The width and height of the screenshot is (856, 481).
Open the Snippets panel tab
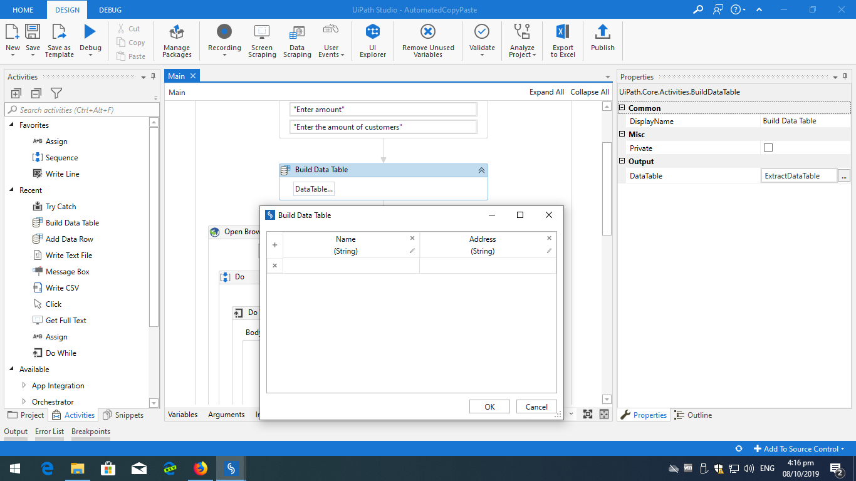(x=123, y=415)
